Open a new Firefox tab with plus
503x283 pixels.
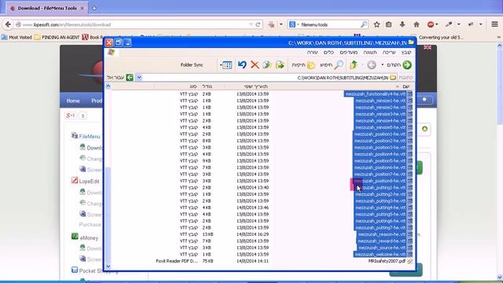click(94, 9)
